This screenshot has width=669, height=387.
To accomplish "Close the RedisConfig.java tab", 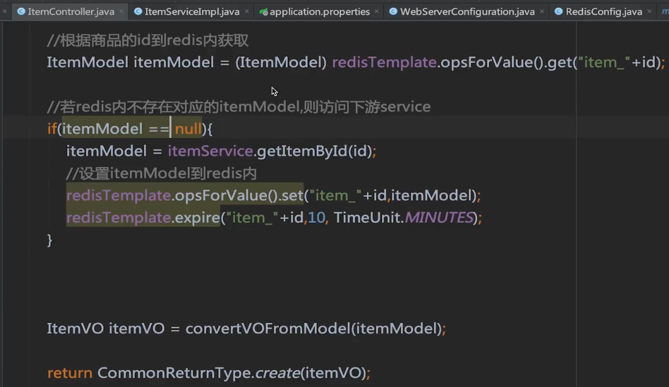I will click(x=650, y=11).
